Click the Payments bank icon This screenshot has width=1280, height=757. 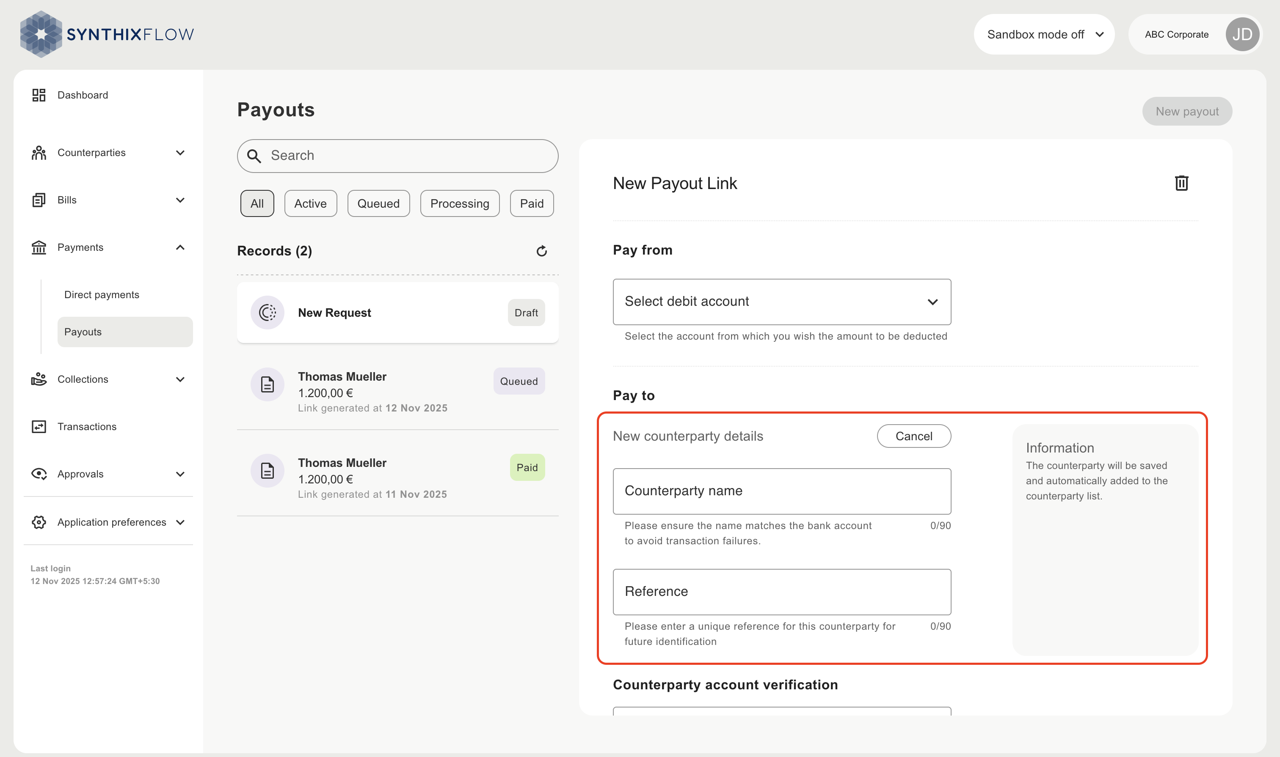39,247
